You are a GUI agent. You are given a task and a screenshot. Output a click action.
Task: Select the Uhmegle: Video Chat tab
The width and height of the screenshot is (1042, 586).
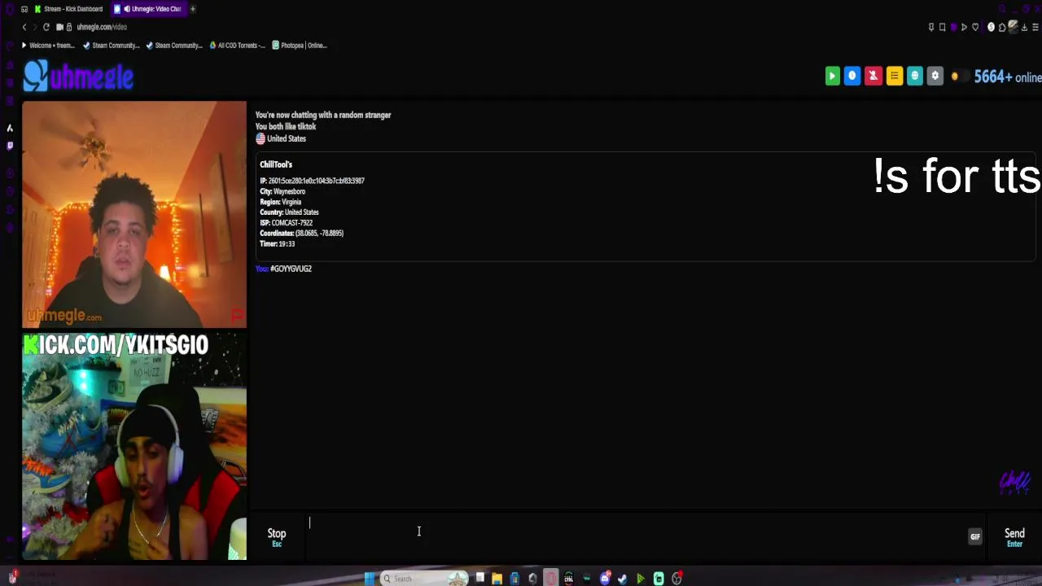(x=150, y=9)
